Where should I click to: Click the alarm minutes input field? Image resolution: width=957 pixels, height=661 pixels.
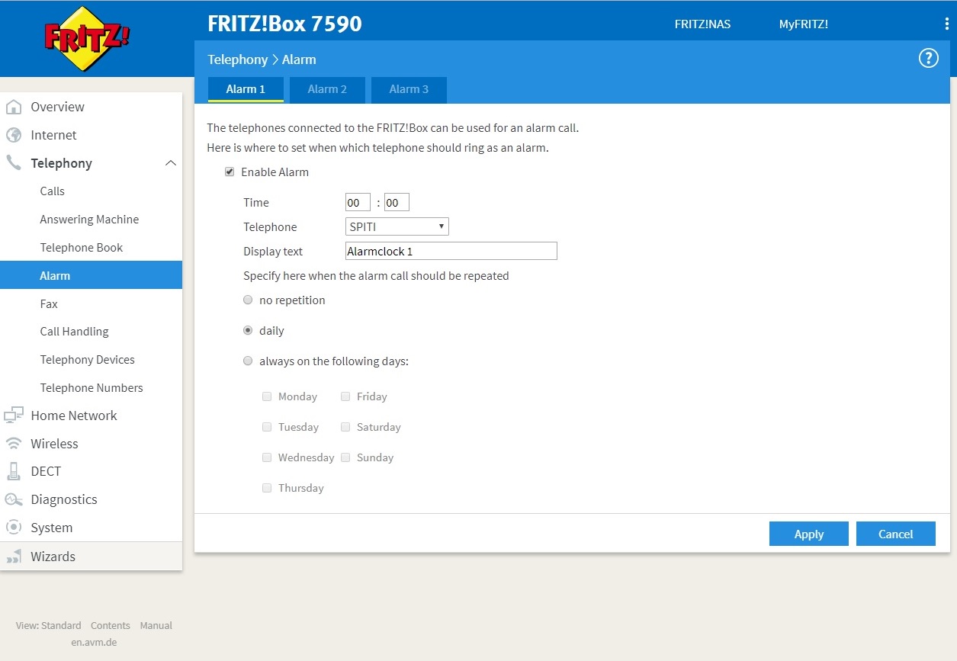click(397, 202)
